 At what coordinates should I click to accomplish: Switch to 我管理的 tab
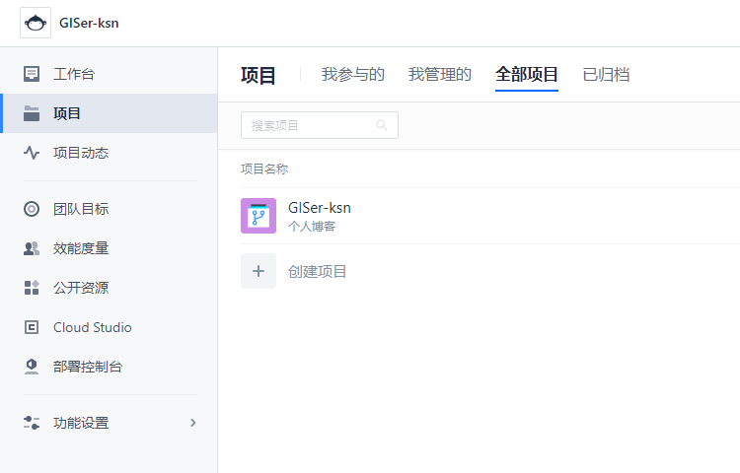[440, 74]
